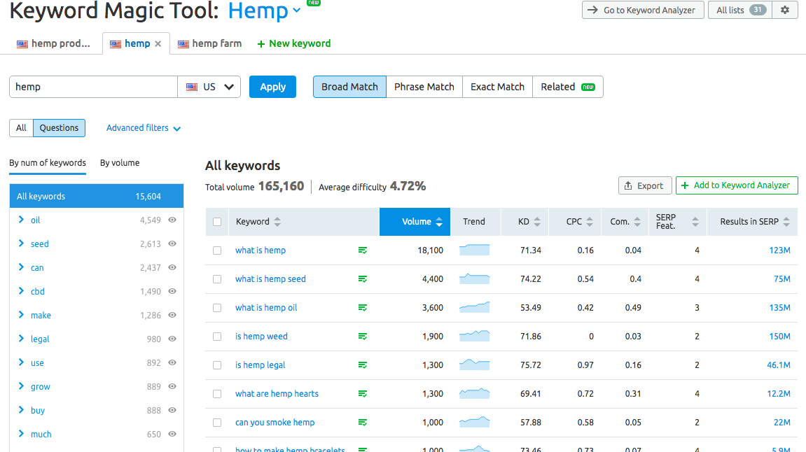
Task: Select Broad Match mode
Action: point(349,87)
